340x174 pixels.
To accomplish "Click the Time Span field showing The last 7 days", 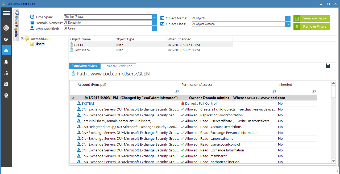I will tap(108, 17).
